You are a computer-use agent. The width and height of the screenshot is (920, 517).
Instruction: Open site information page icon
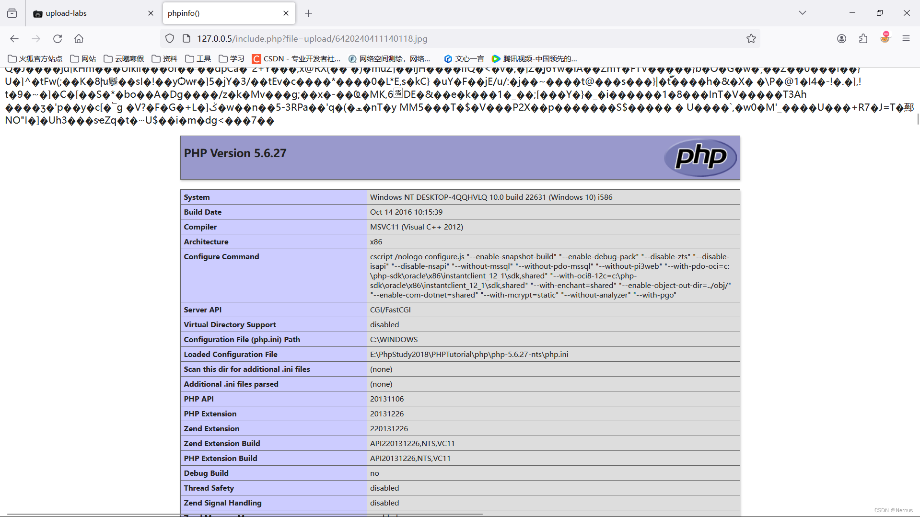186,39
